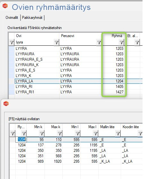This screenshot has width=163, height=179.
Task: Open the Mallin liite filter funnel
Action: (x=118, y=134)
